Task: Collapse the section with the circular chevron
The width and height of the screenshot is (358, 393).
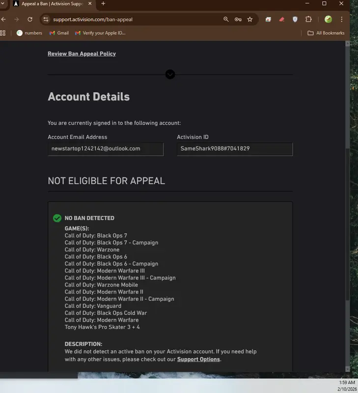Action: coord(170,74)
